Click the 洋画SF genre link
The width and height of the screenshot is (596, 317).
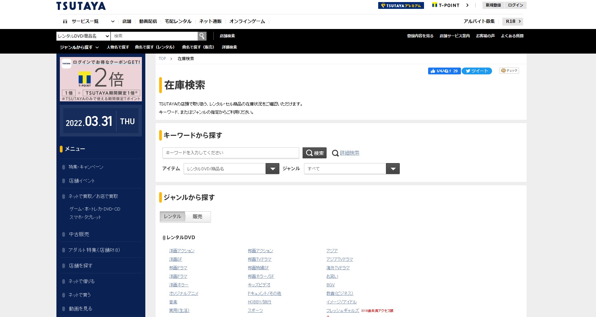click(175, 259)
